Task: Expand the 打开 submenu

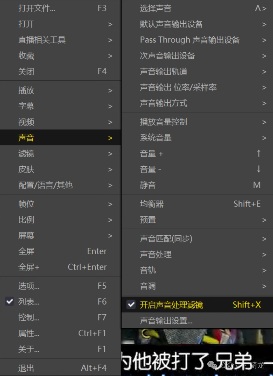Action: (x=27, y=24)
